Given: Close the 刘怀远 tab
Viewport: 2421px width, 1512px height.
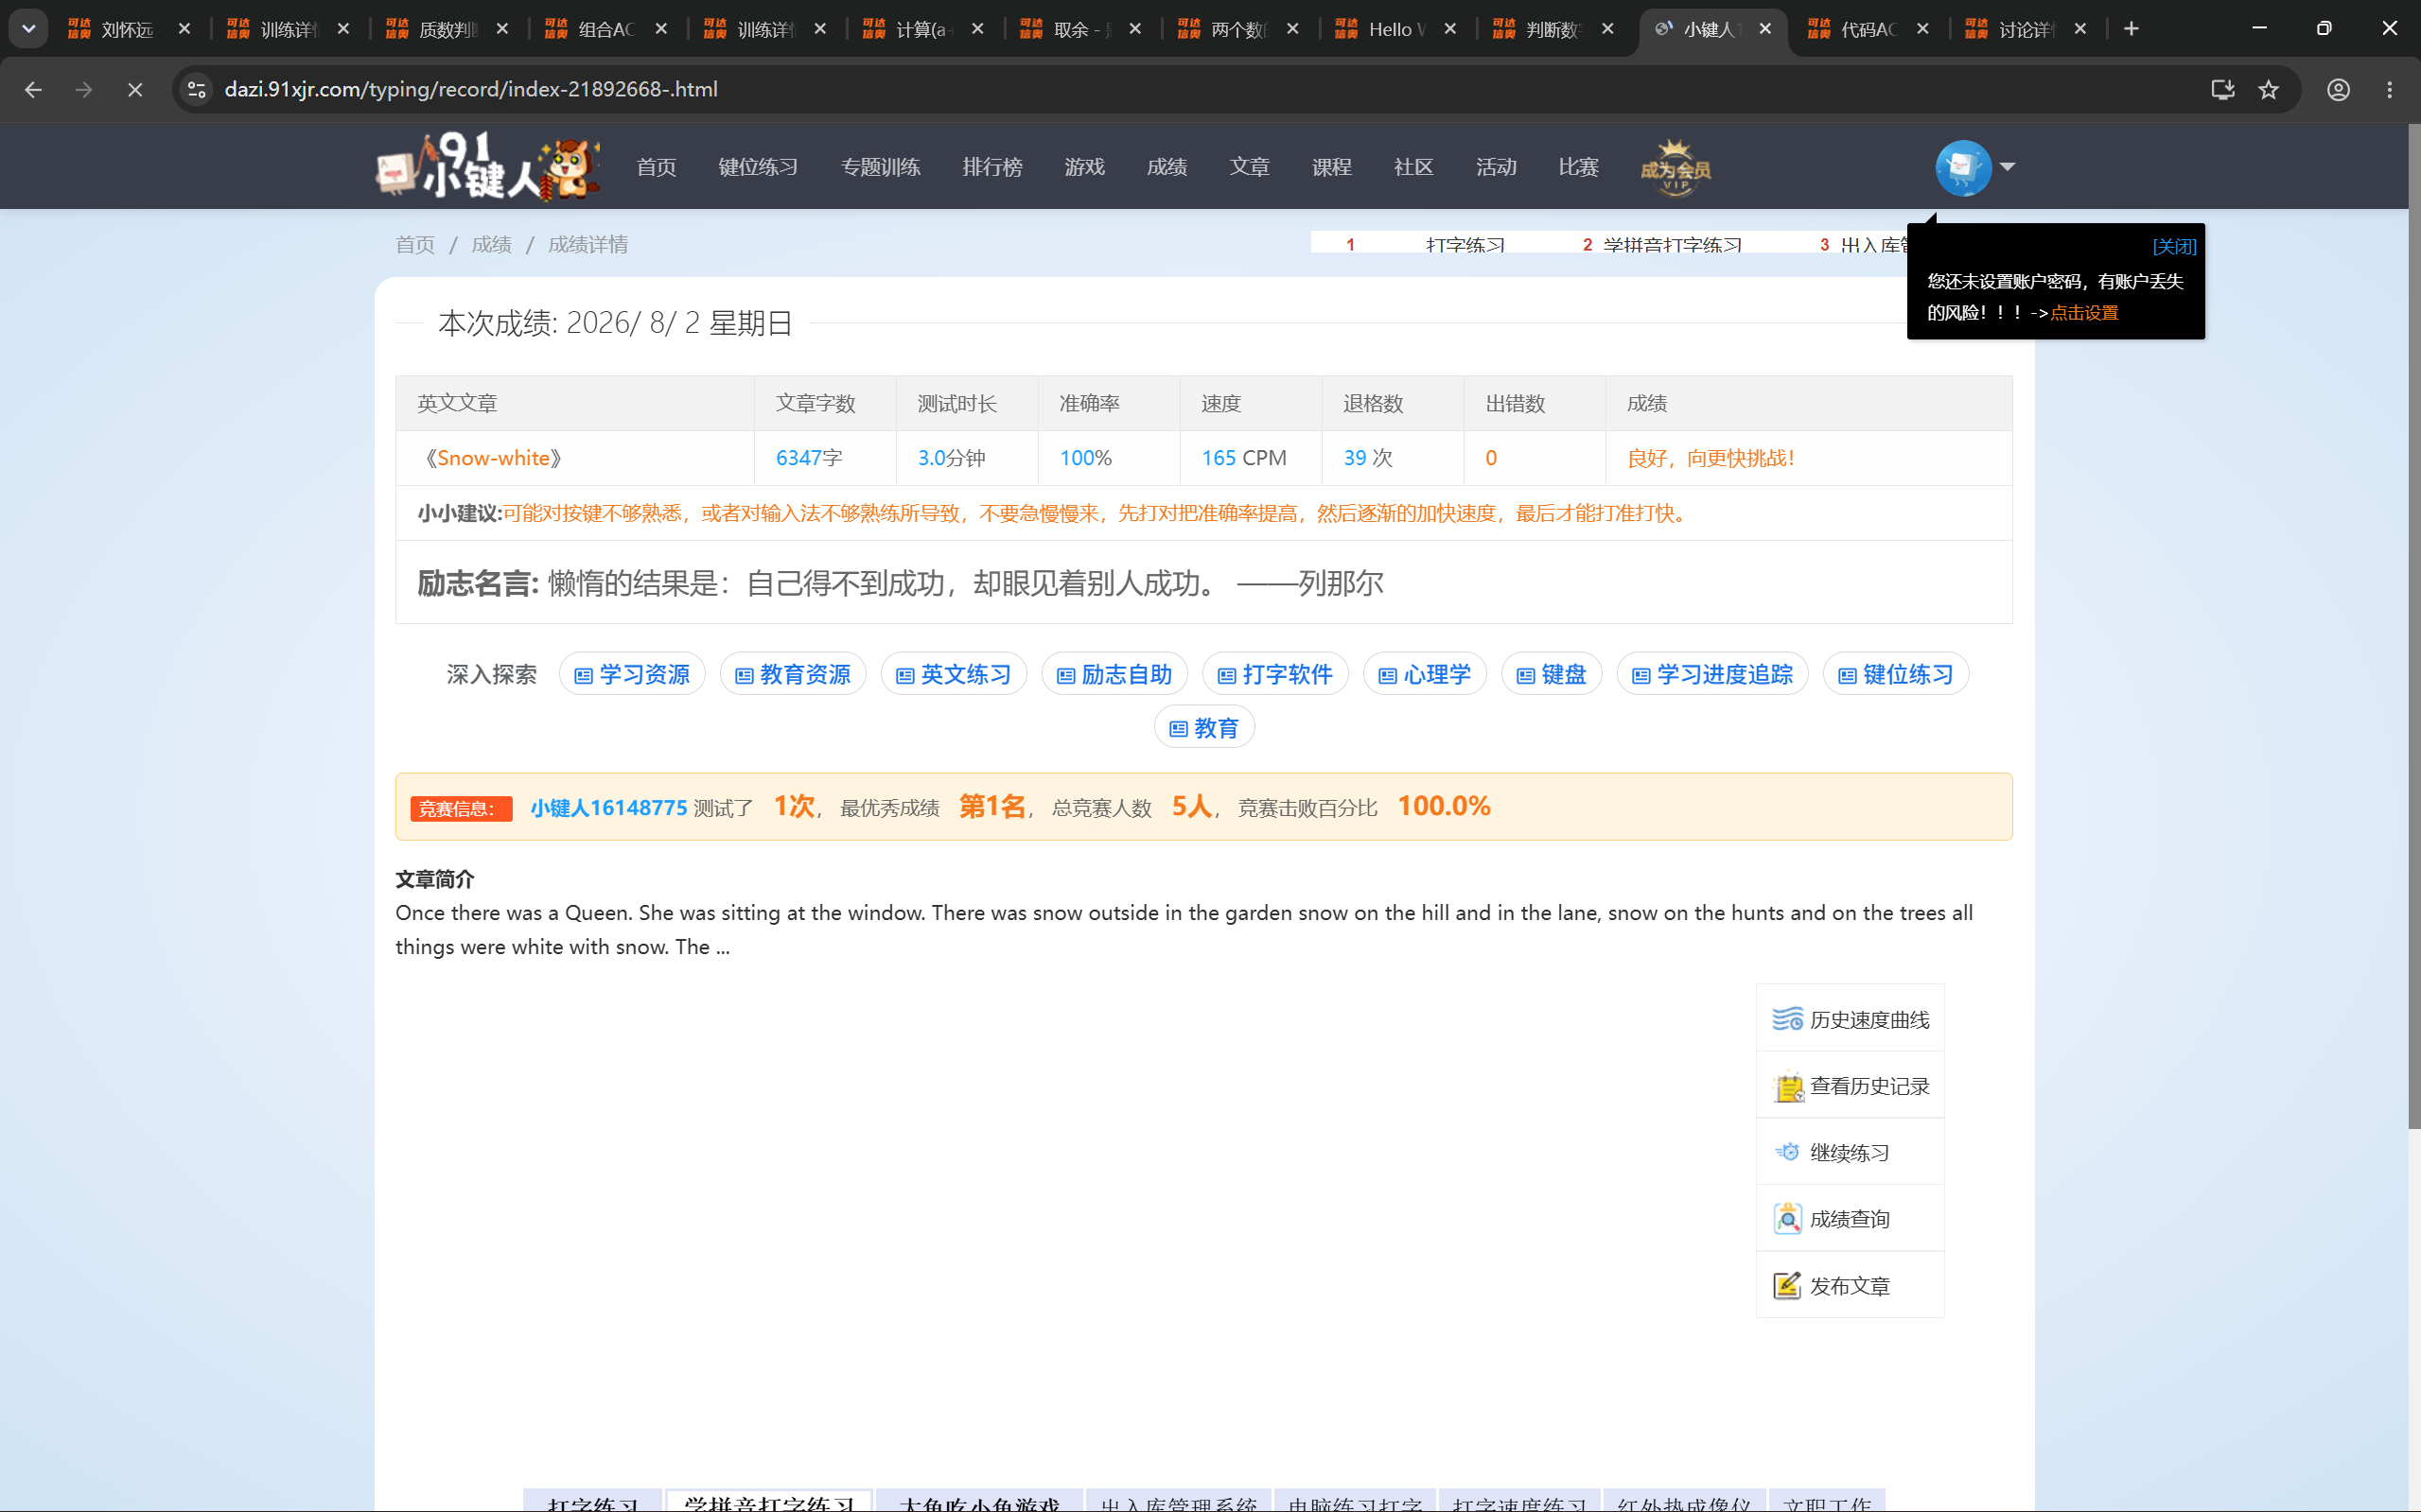Looking at the screenshot, I should [184, 29].
